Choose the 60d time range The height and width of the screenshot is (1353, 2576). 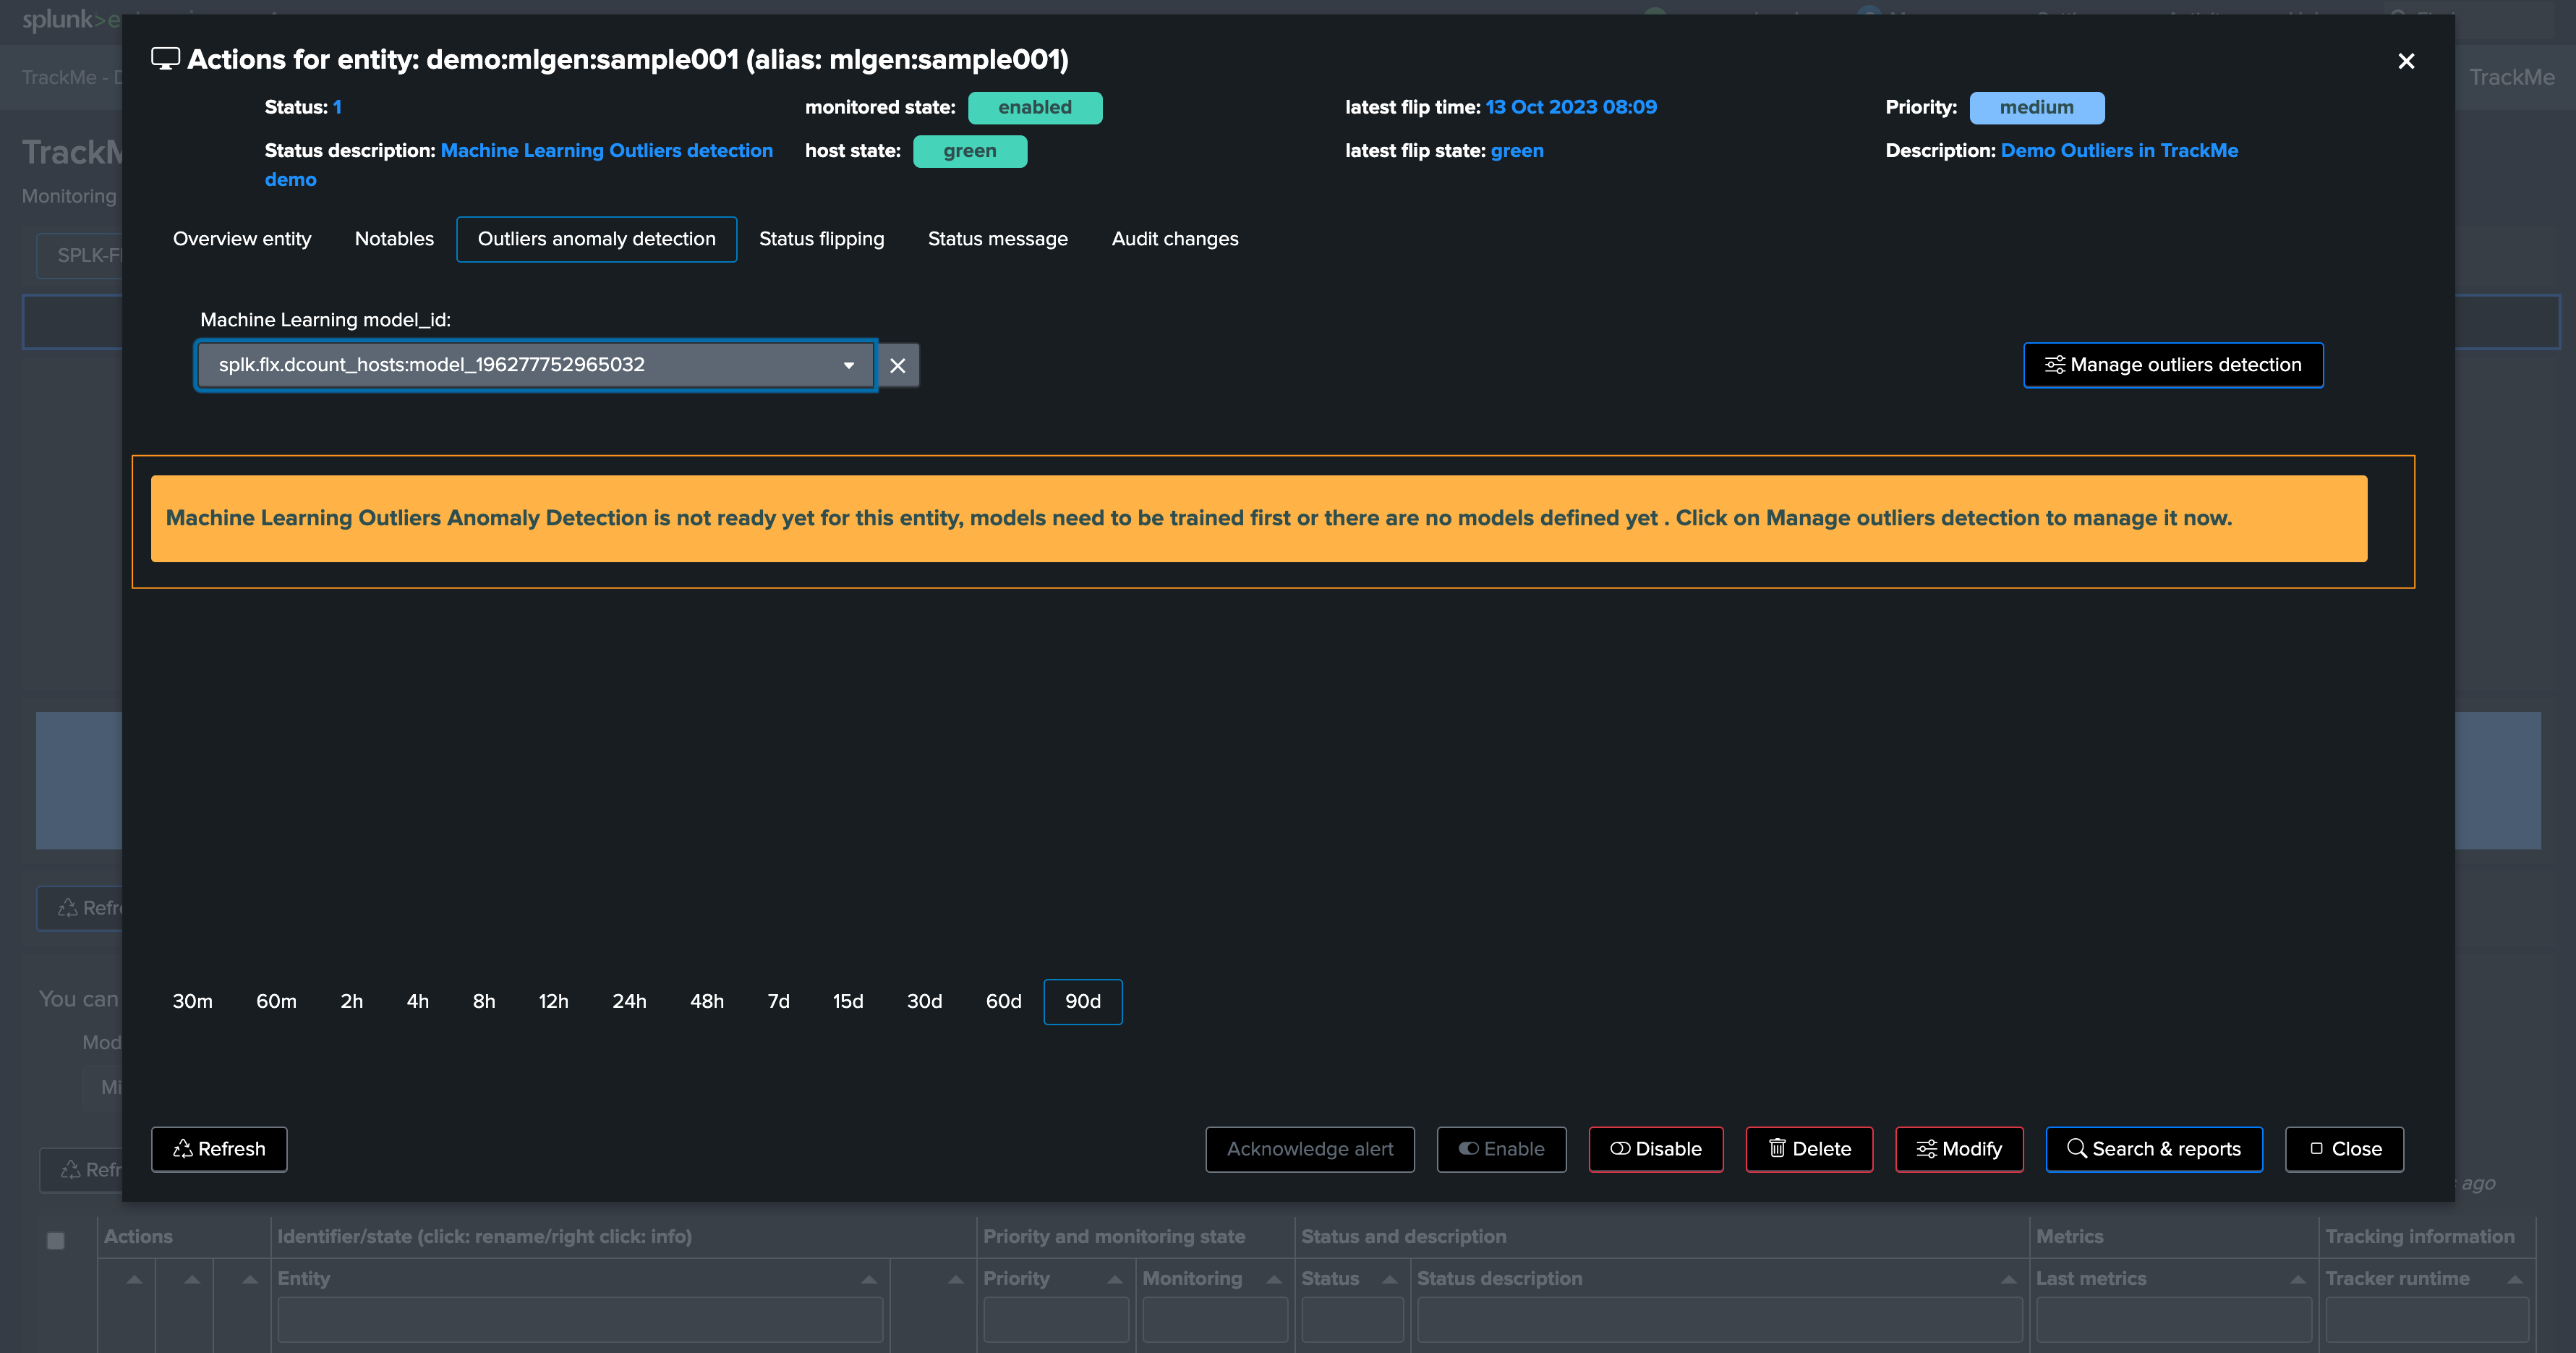(1004, 1002)
